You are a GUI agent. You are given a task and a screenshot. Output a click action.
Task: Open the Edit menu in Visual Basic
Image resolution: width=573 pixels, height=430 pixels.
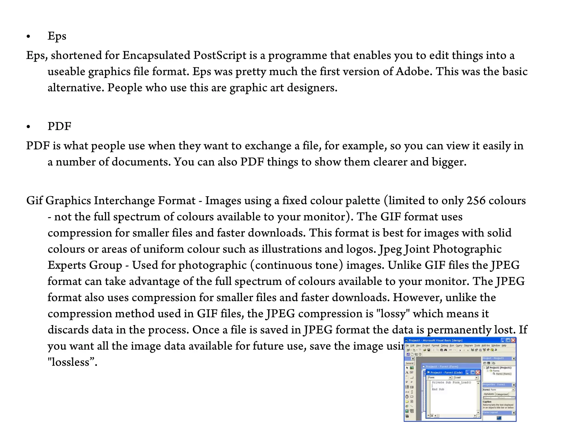coord(412,345)
